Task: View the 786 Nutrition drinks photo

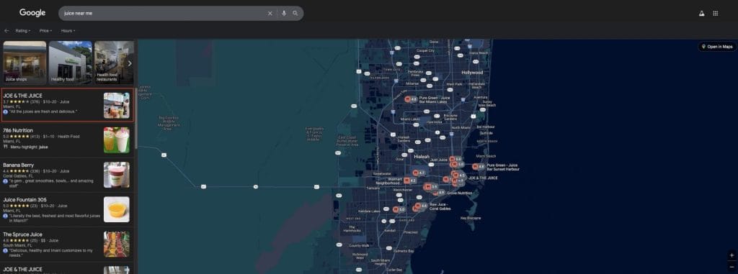Action: [x=117, y=140]
